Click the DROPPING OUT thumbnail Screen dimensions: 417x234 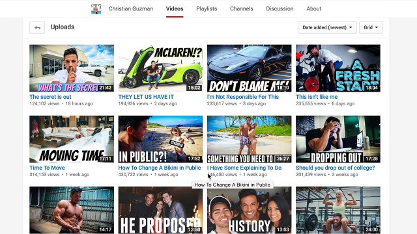pyautogui.click(x=338, y=139)
